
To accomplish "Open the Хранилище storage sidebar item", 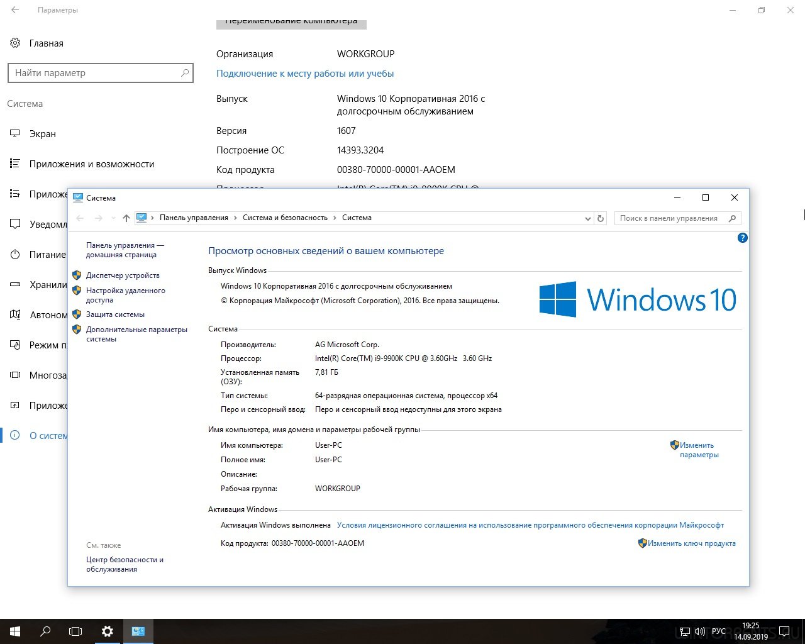I will 38,285.
